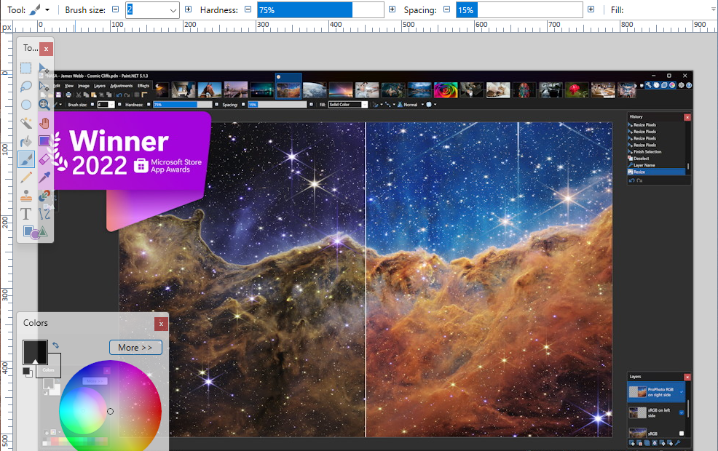Select the Color Picker eyedropper tool

[44, 177]
